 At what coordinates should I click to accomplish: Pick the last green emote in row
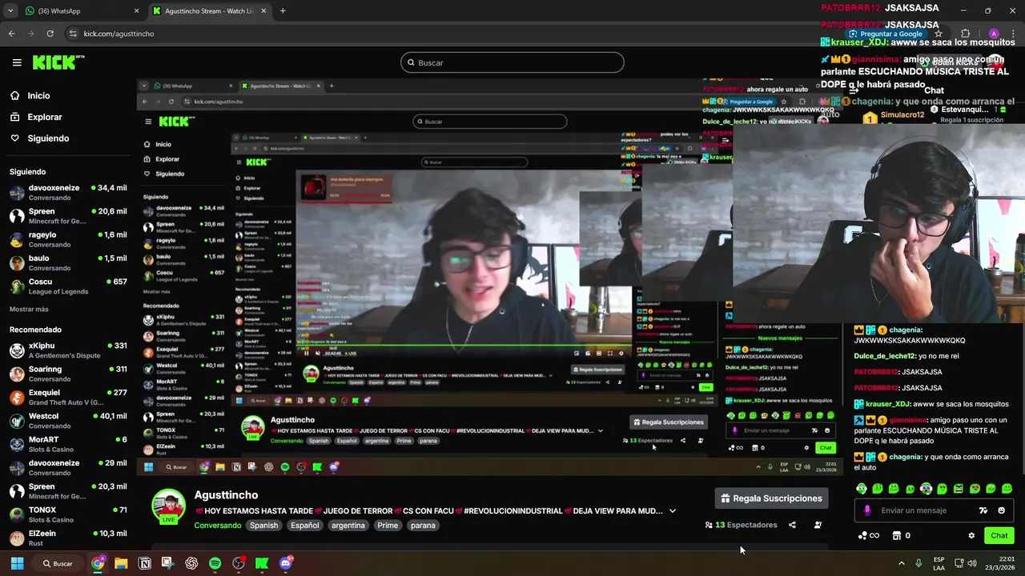point(1007,488)
